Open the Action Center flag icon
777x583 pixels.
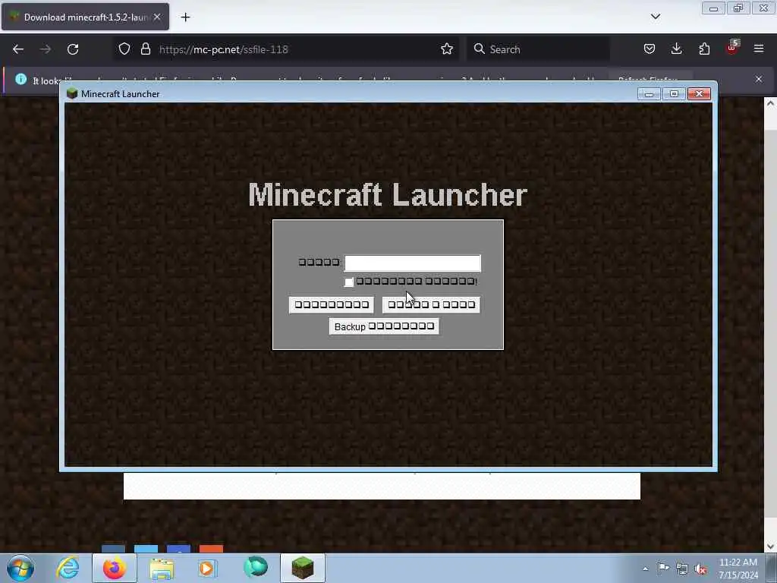coord(663,568)
